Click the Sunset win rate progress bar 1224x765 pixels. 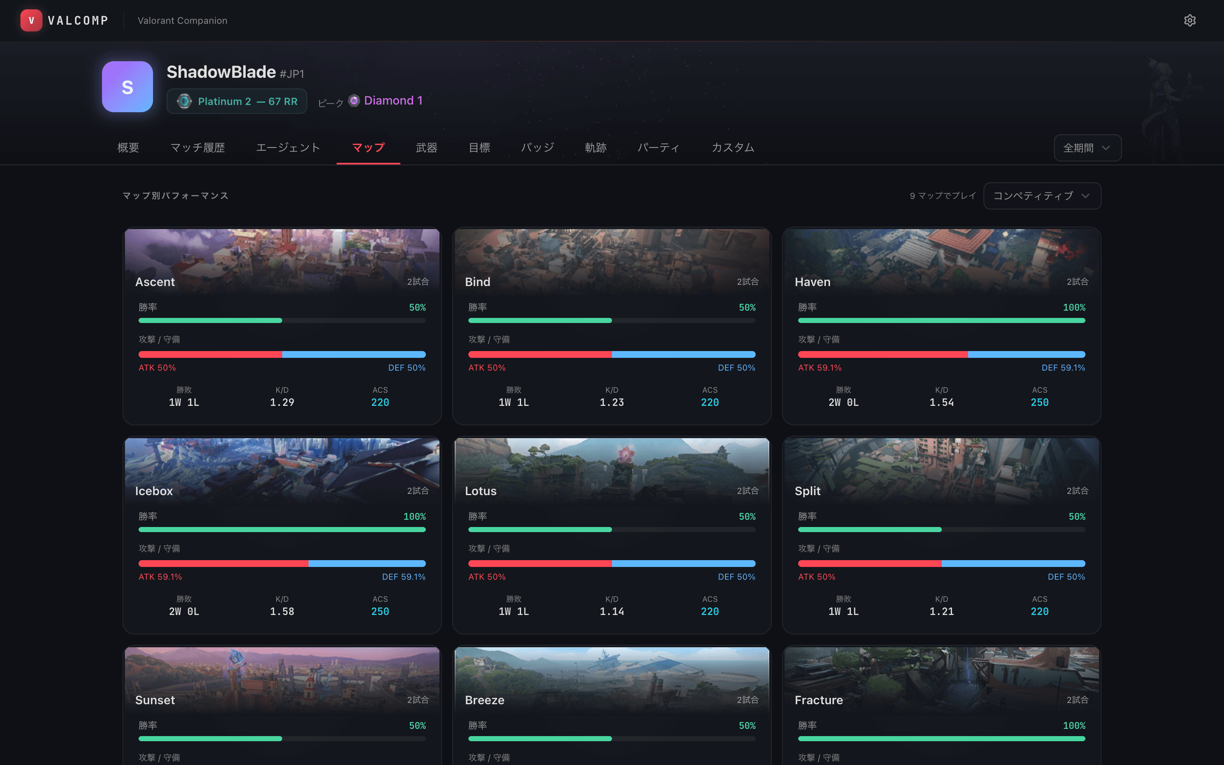pos(282,739)
